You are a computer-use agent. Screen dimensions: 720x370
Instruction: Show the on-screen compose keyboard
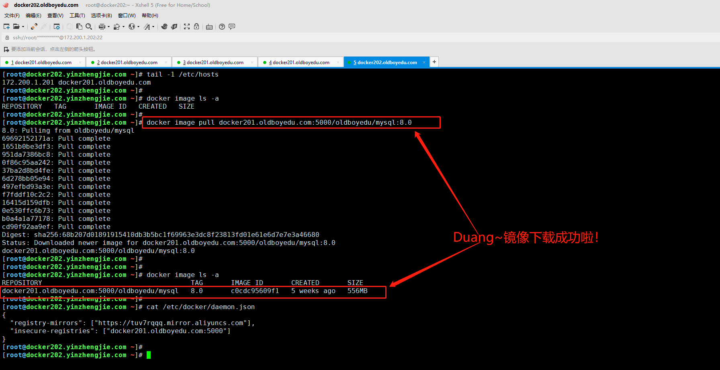tap(209, 26)
